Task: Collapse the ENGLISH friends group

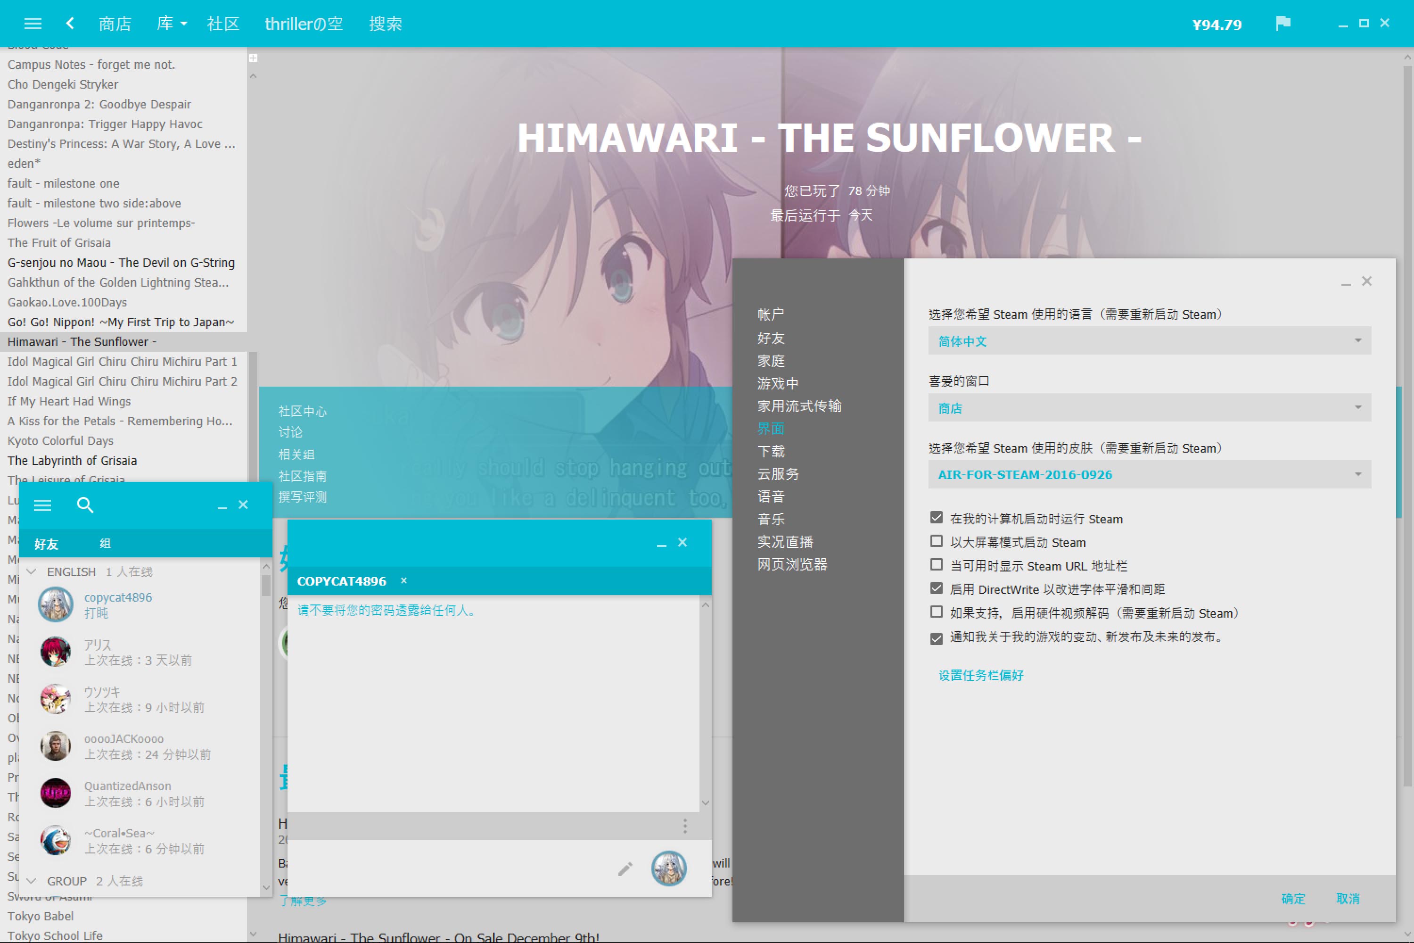Action: [32, 571]
